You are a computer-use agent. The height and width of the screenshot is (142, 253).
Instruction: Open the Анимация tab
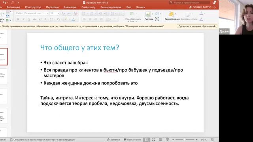click(70, 7)
